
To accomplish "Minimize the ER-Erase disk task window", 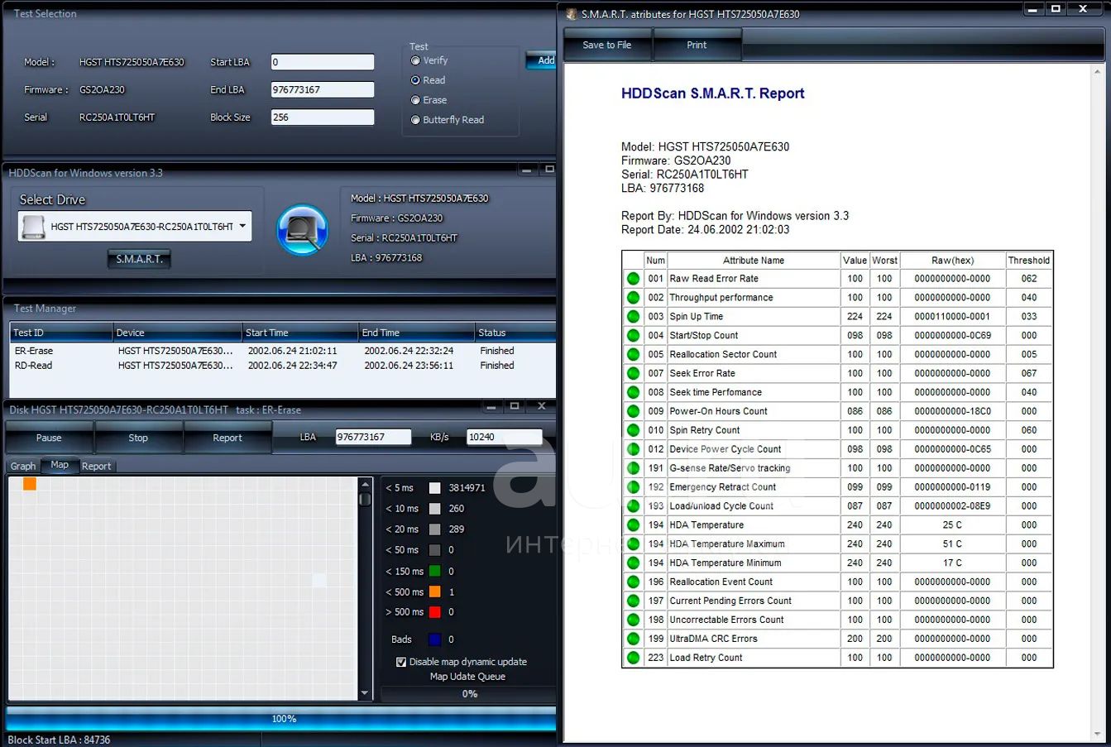I will tap(491, 406).
